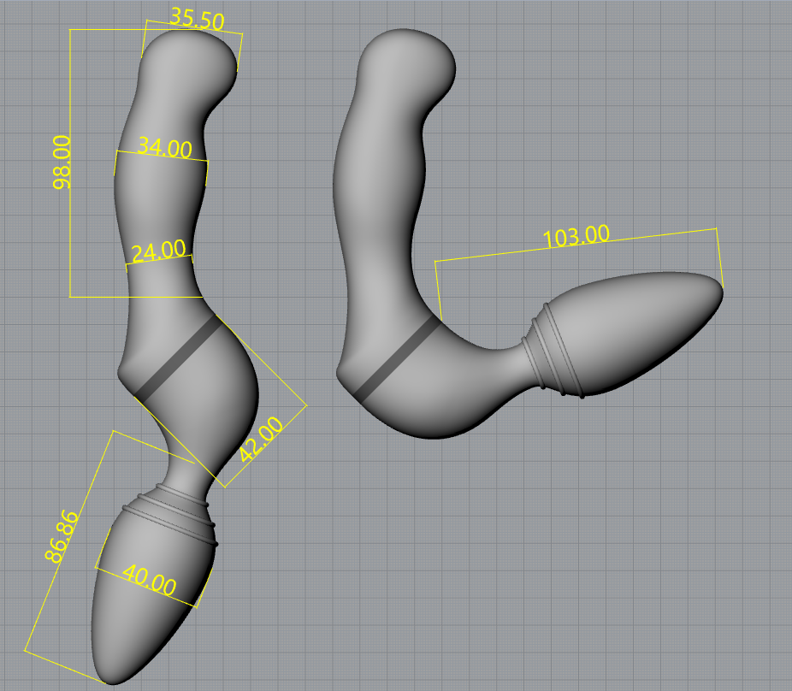
Task: Select the dark band on the left model
Action: pos(178,360)
